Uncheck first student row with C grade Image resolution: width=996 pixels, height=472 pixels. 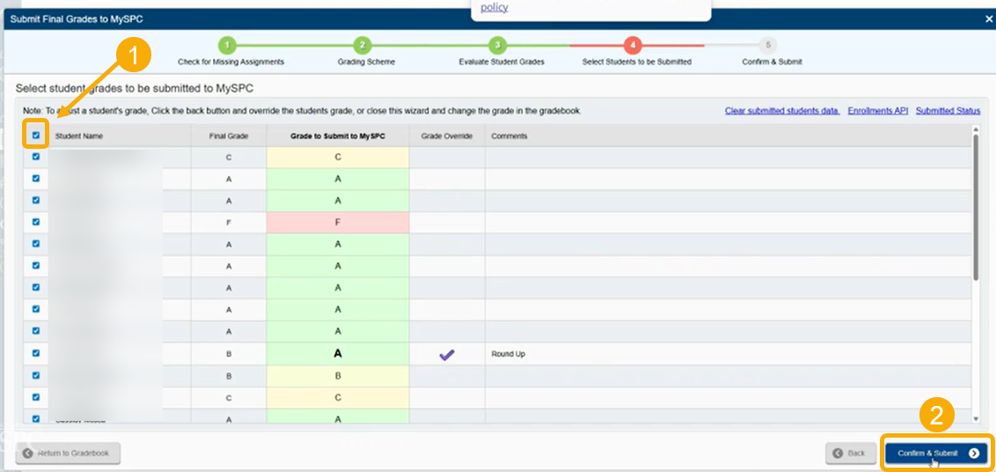(35, 157)
